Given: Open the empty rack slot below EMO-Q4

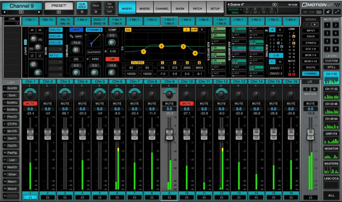Looking at the screenshot, I should pyautogui.click(x=56, y=49).
